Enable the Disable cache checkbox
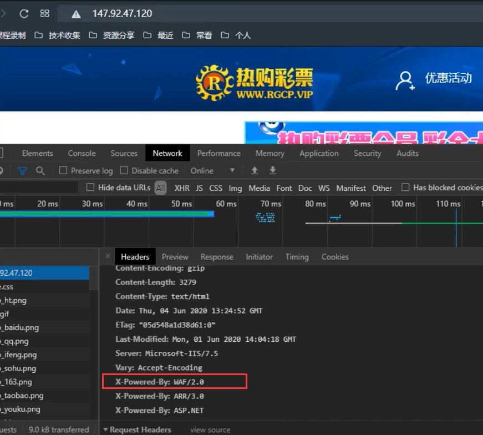 124,171
